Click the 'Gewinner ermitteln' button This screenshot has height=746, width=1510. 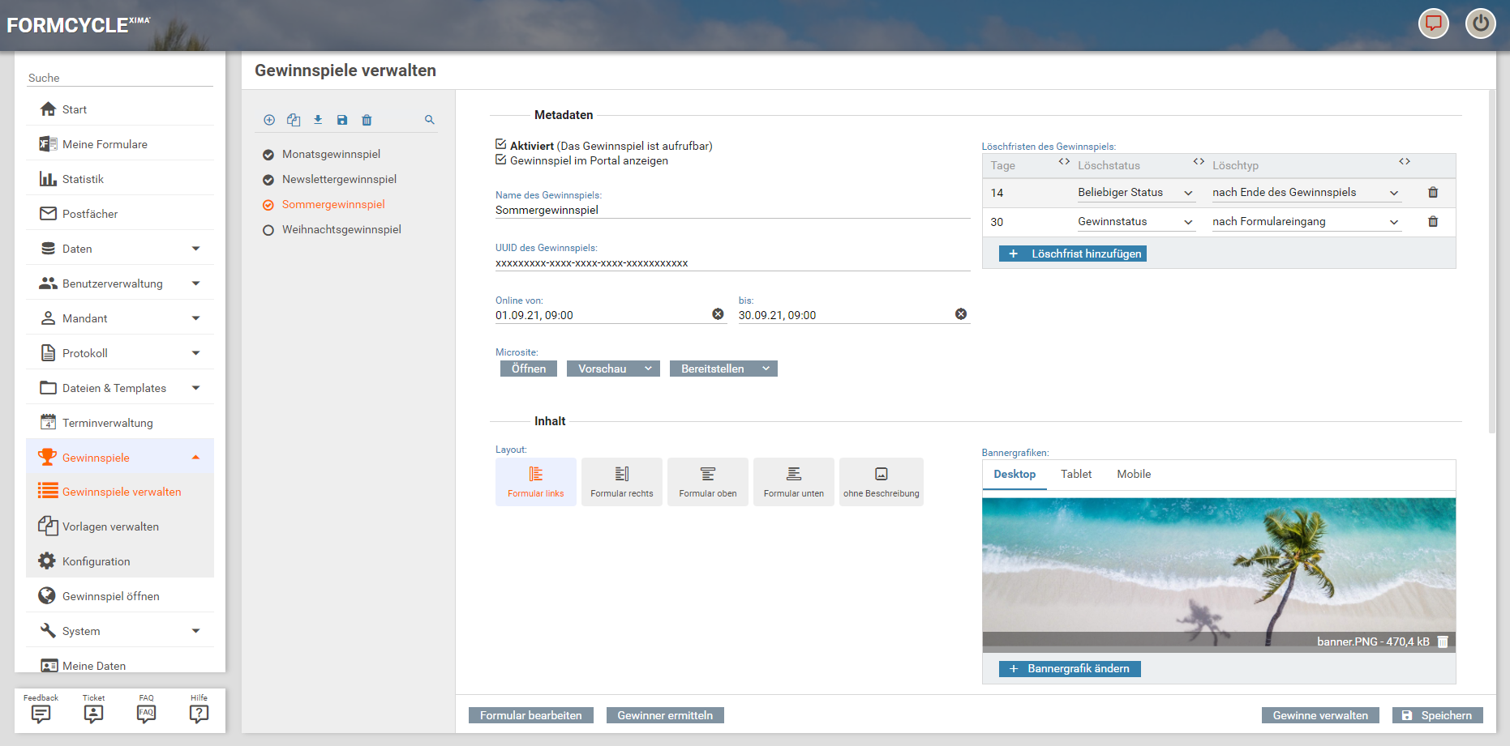pos(665,715)
